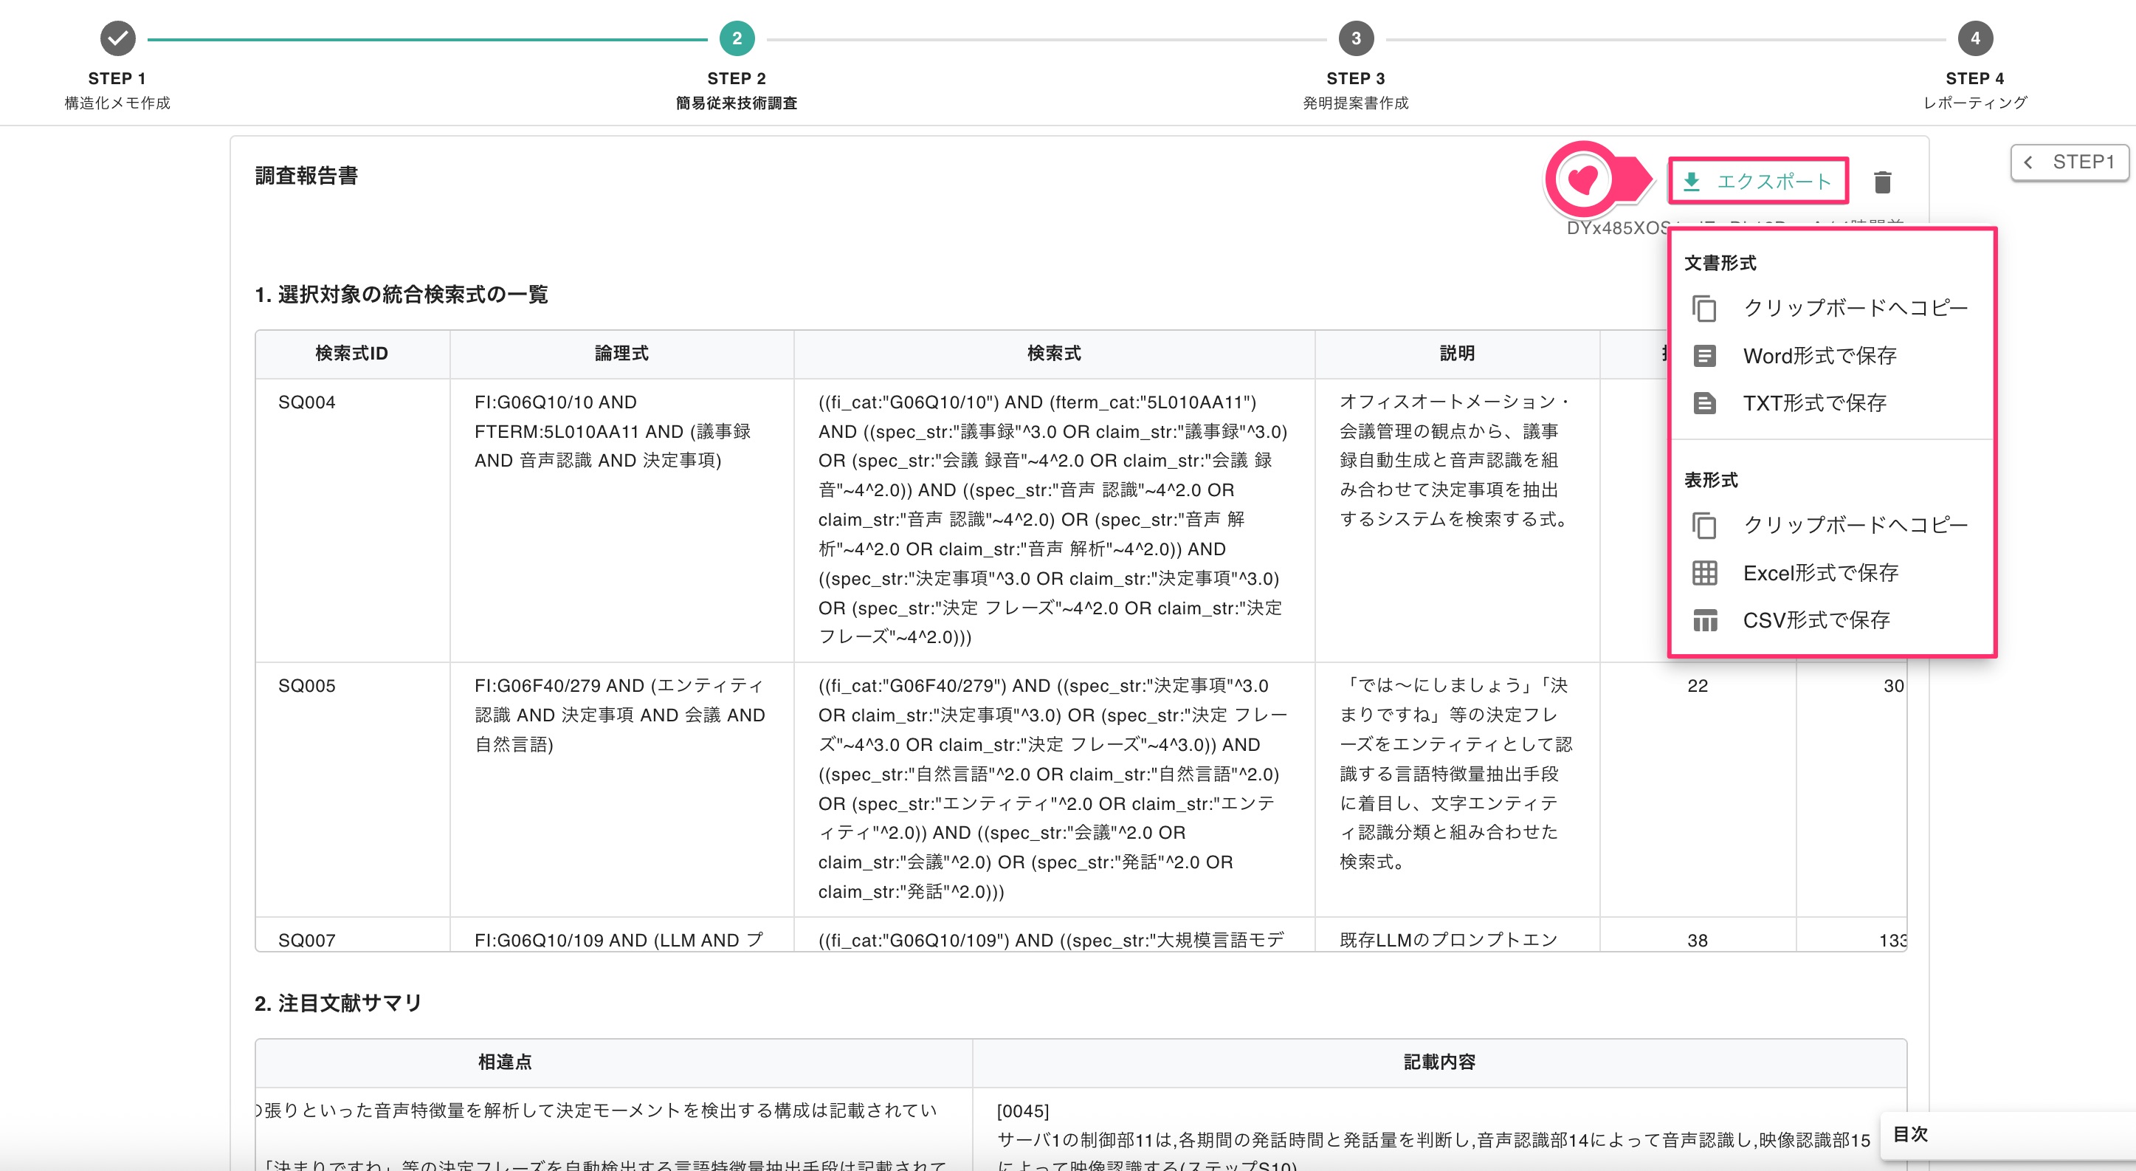The image size is (2136, 1171).
Task: Click SQ005 logic formula FI:G06F40/279 cell
Action: pos(622,789)
